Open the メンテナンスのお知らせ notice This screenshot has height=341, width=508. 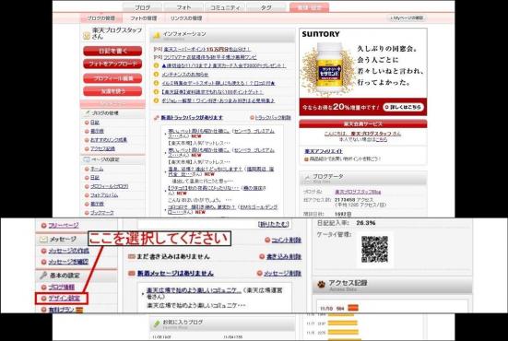click(x=184, y=75)
